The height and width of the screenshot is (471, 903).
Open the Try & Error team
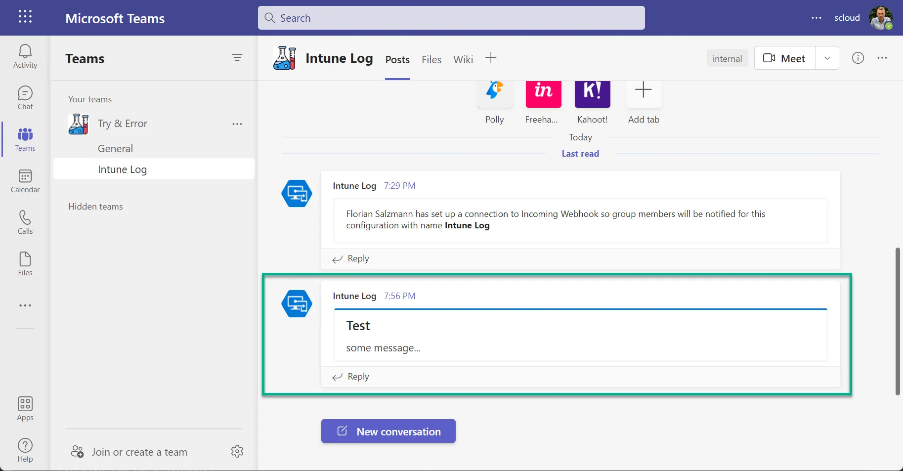(x=123, y=124)
